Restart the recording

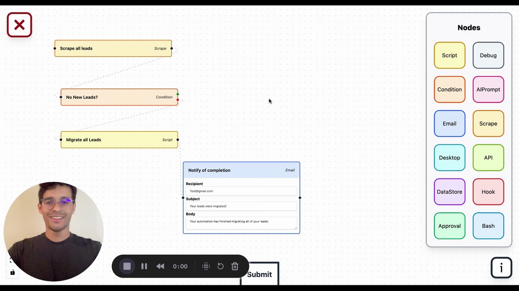tap(220, 266)
